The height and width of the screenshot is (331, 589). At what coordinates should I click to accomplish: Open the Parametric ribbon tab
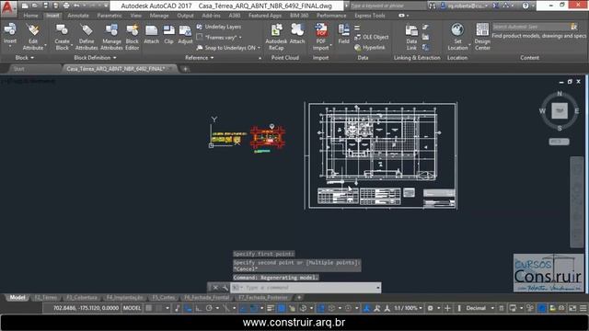click(110, 16)
